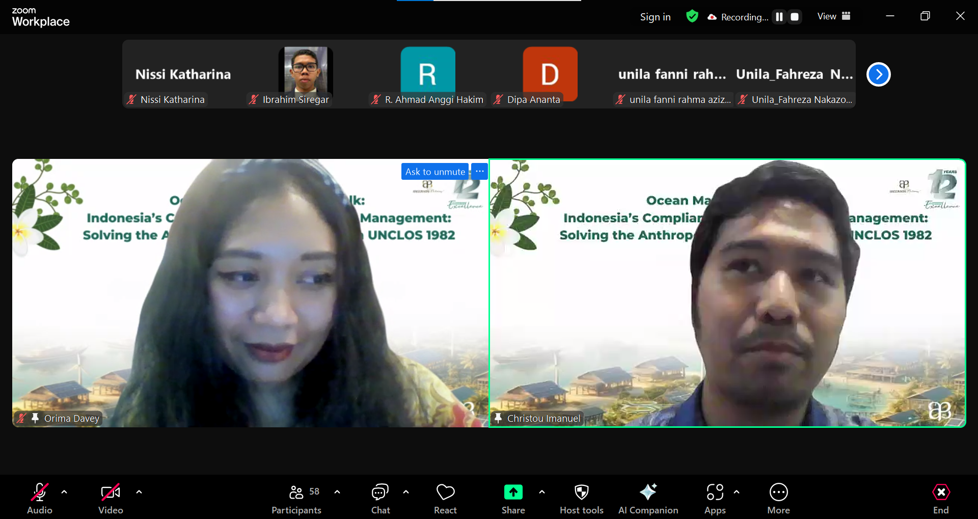Open the Chat panel
The height and width of the screenshot is (519, 978).
(381, 499)
